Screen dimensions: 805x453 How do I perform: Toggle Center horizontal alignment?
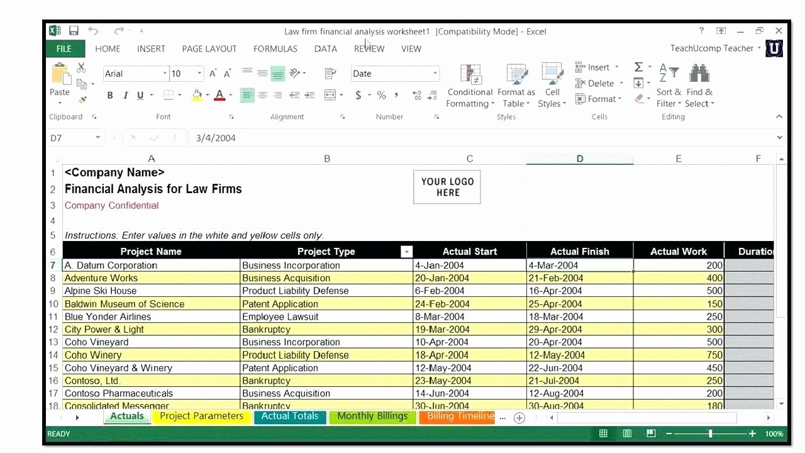pos(262,95)
